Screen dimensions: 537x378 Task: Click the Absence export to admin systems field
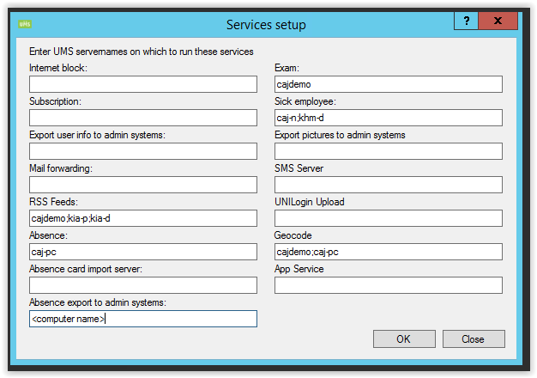143,319
